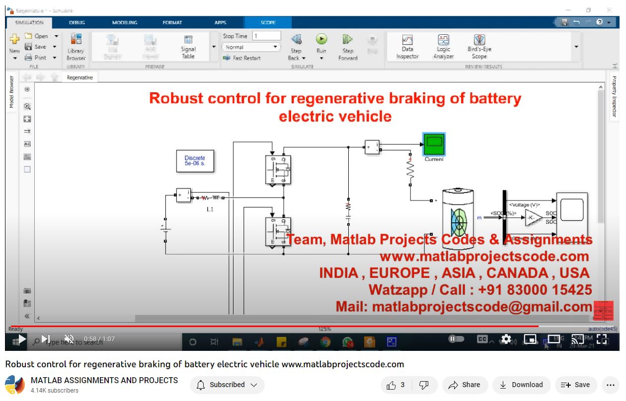
Task: Enter fullscreen on the video
Action: pos(602,339)
